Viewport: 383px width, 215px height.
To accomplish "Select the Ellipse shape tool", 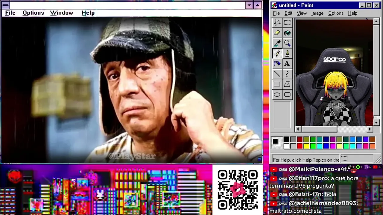I will [277, 95].
